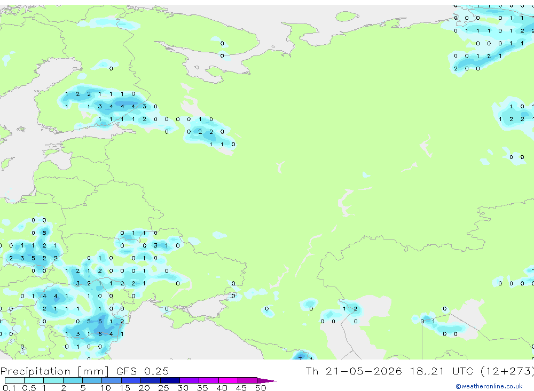Click the legend scale label '35'

202,388
